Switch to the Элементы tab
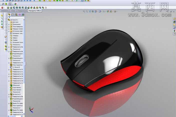This screenshot has width=176, height=117. coord(5,11)
